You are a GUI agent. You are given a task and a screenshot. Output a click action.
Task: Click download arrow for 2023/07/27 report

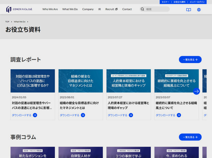pos(131,115)
